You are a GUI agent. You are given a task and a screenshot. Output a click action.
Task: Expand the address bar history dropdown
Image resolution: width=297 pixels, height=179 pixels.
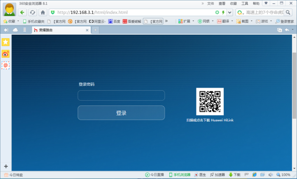[230, 12]
